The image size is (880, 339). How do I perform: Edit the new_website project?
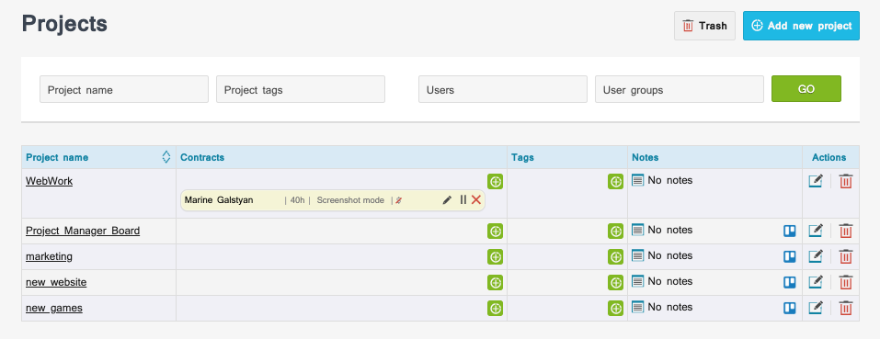tap(816, 282)
